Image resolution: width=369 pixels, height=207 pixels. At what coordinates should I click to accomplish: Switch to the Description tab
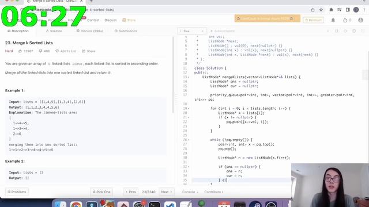tap(18, 31)
